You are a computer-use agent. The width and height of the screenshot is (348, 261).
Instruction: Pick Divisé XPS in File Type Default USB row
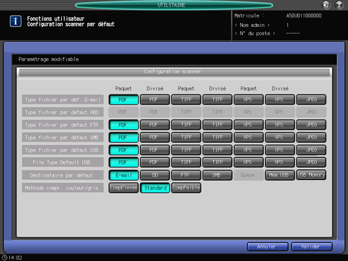[x=280, y=163]
